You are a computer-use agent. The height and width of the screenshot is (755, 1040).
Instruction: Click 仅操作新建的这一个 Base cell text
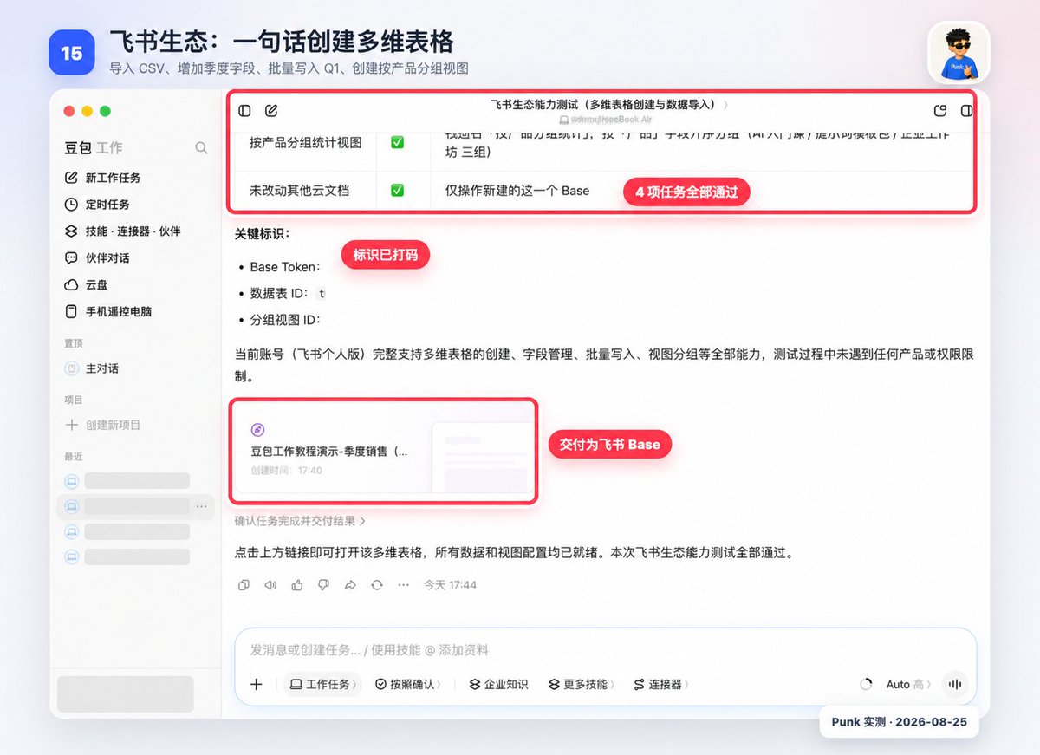517,190
